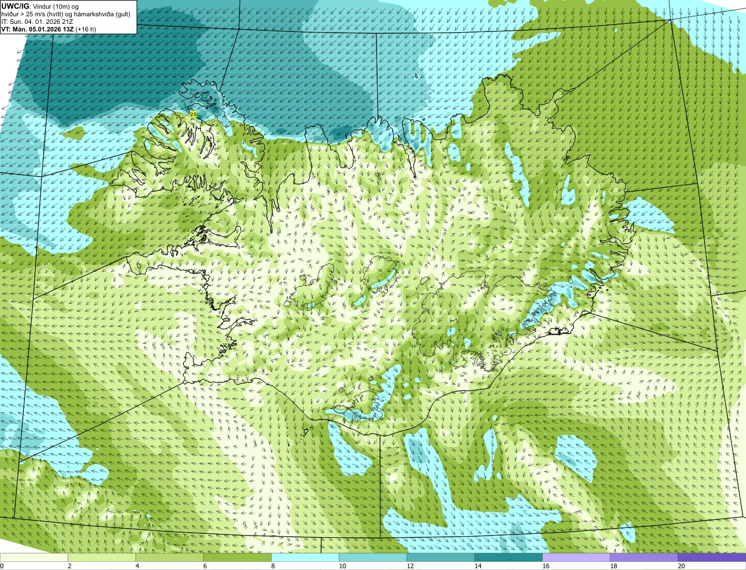The width and height of the screenshot is (746, 570).
Task: Click the '12' scale label
Action: 410,566
